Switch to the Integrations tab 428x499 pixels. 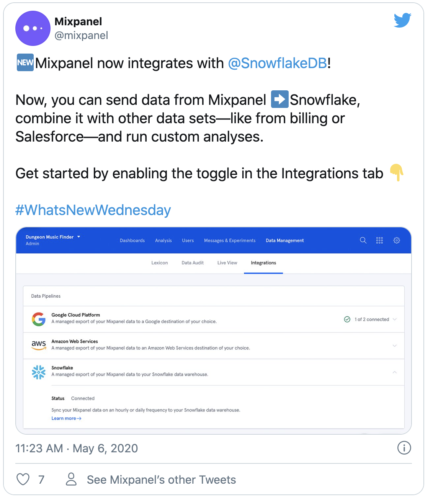click(263, 263)
